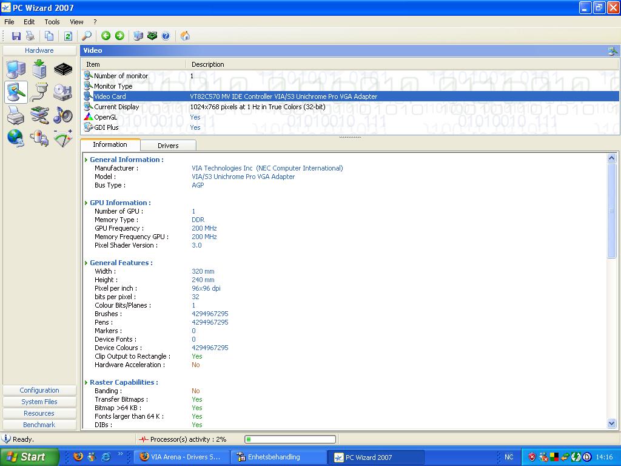Go forward with the green right arrow
This screenshot has height=466, width=621.
119,36
